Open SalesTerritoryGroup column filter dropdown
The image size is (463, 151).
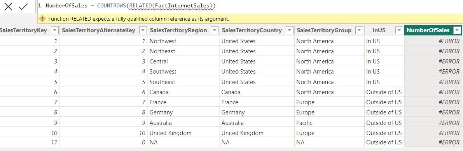coord(359,30)
